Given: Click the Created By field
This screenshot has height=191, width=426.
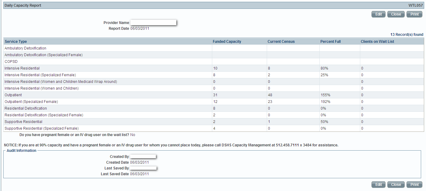Looking at the screenshot, I should tap(143, 157).
